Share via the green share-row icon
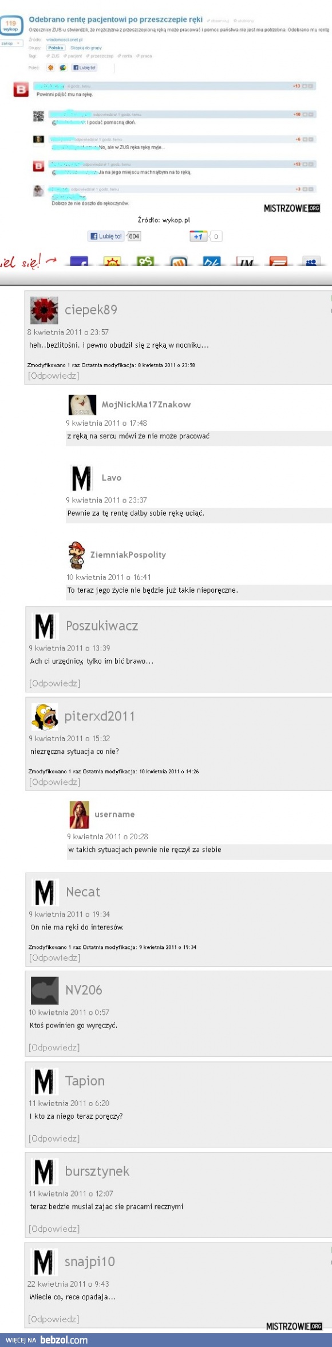The image size is (332, 1347). pyautogui.click(x=145, y=262)
